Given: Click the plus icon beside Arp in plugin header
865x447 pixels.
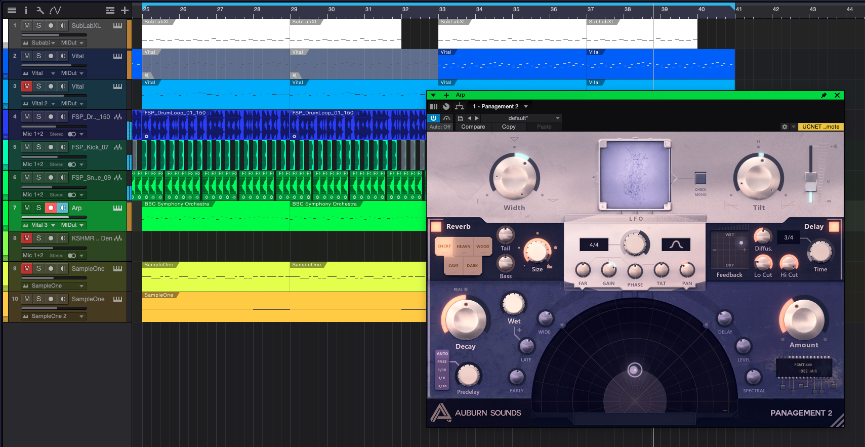Looking at the screenshot, I should pos(446,95).
